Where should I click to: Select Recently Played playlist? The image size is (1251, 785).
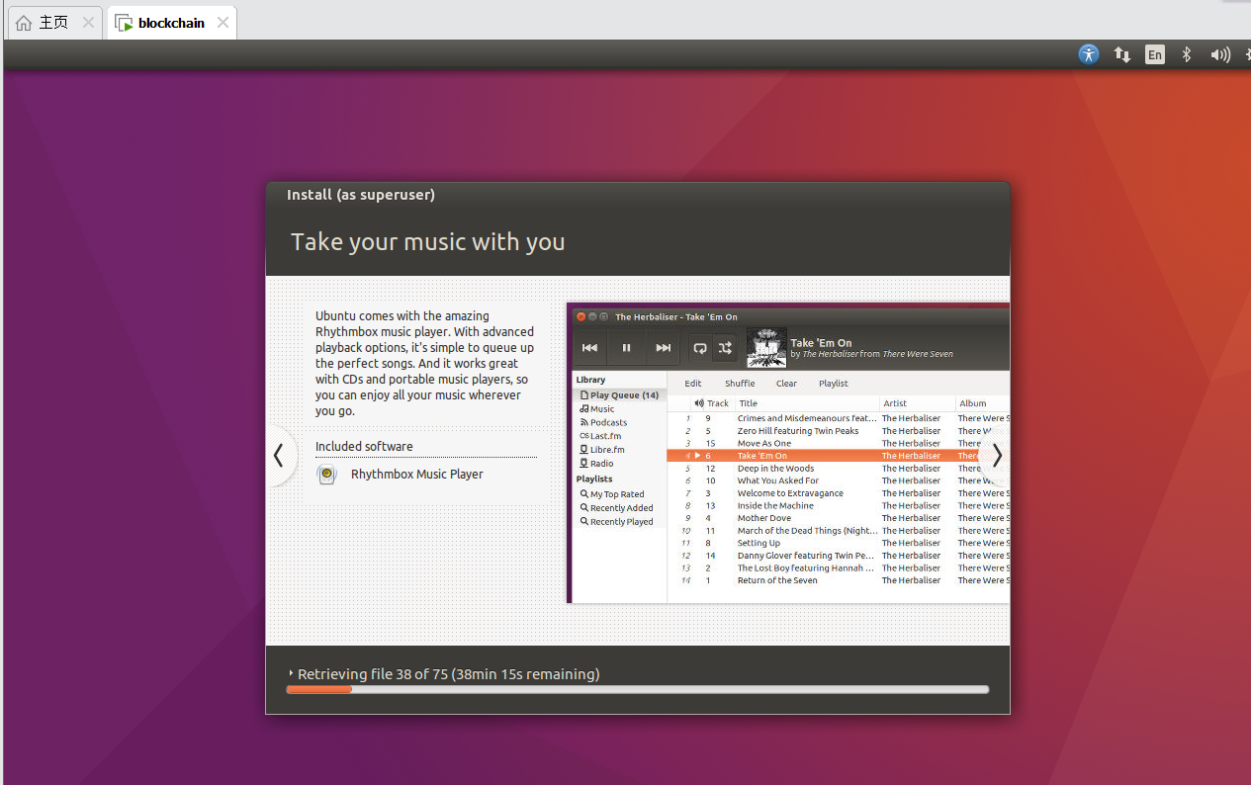(x=616, y=522)
